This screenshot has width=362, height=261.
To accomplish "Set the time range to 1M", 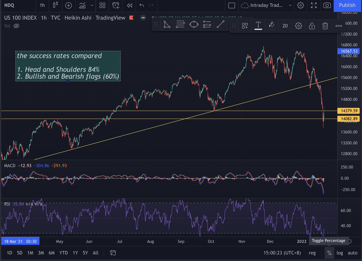I will [x=30, y=253].
